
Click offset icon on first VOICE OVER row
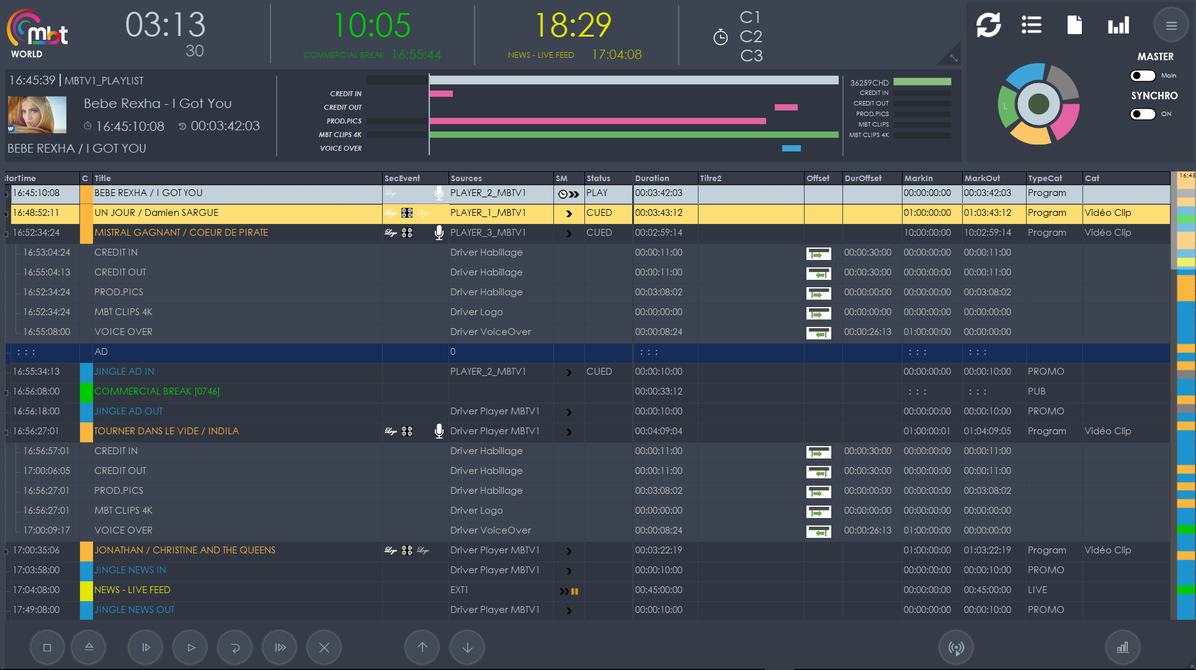pyautogui.click(x=819, y=333)
